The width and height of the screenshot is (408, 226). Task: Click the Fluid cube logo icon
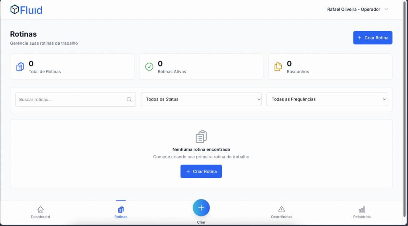pyautogui.click(x=15, y=10)
